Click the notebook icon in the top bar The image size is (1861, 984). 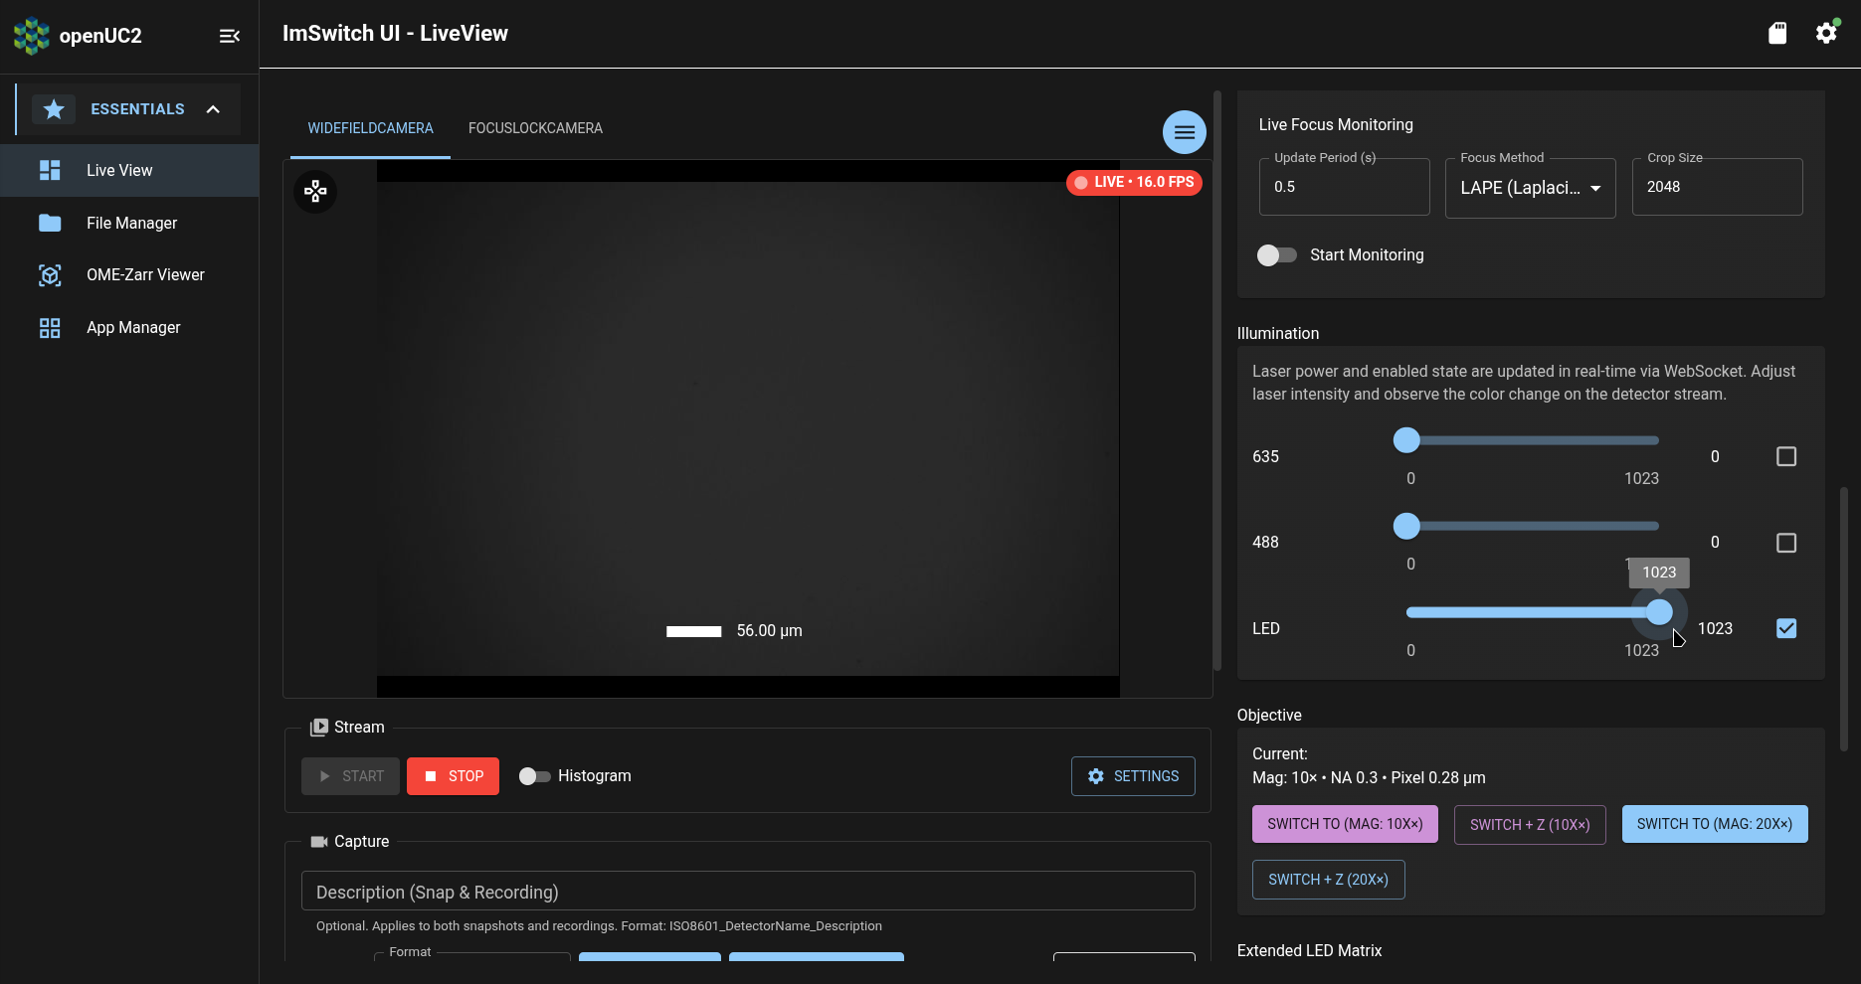click(x=1777, y=33)
